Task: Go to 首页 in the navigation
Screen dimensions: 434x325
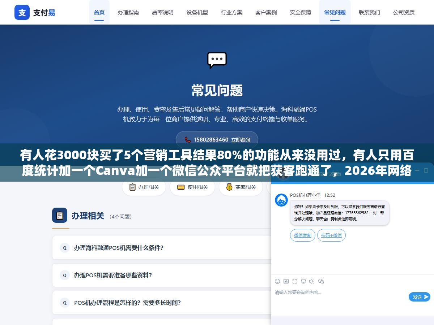Action: coord(99,12)
